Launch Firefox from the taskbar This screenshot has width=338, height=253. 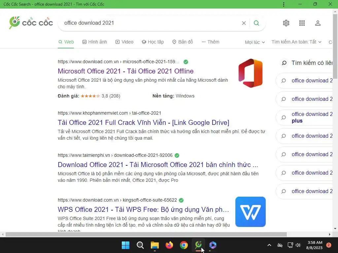click(x=169, y=245)
